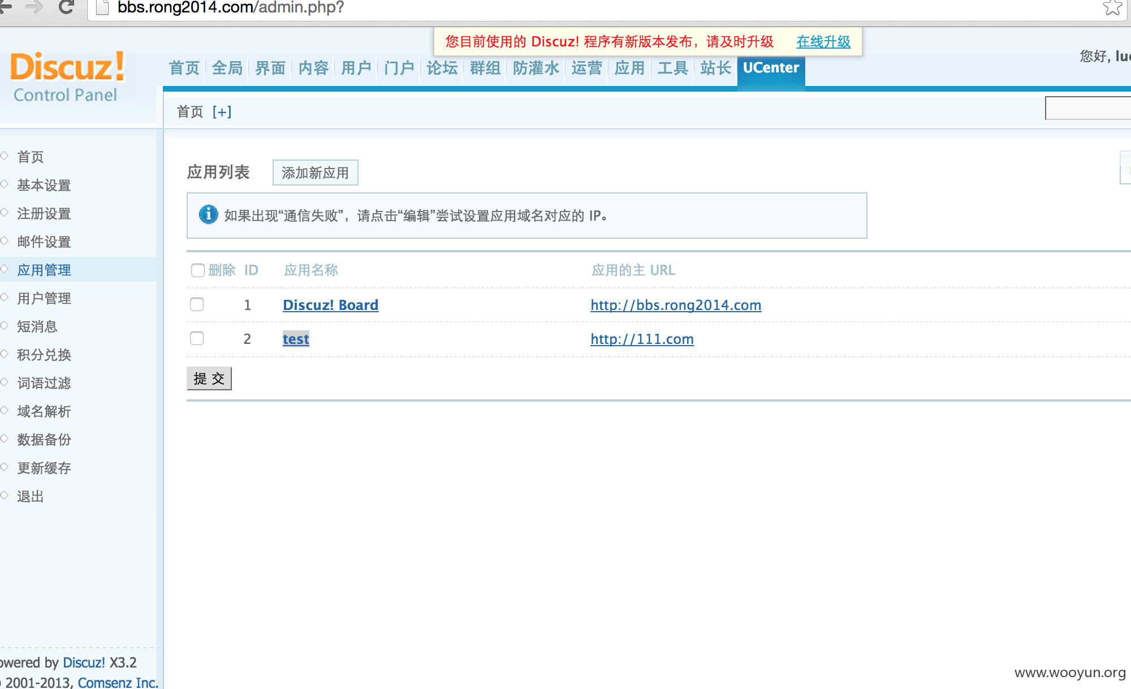The width and height of the screenshot is (1131, 689).
Task: Click the browser back arrow
Action: (6, 7)
